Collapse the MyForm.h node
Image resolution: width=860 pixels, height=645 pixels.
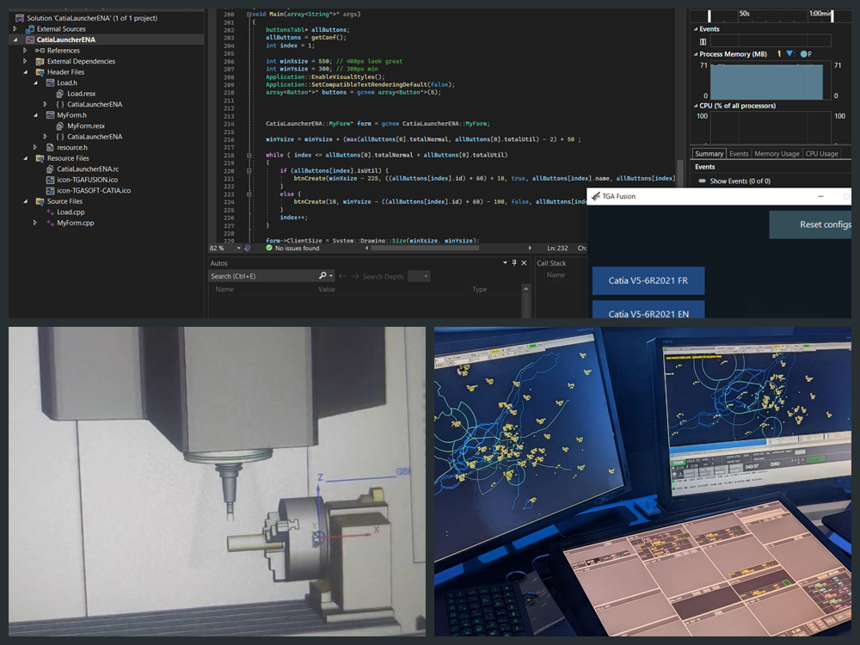click(35, 115)
